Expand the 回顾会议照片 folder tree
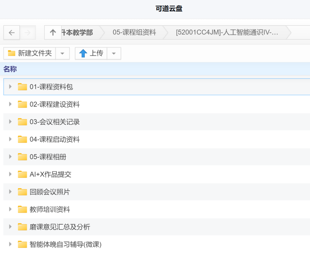The width and height of the screenshot is (310, 258). pyautogui.click(x=10, y=192)
